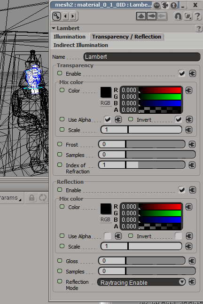Click connection plug icon for Reflection Color
203x304 pixels.
coord(189,207)
